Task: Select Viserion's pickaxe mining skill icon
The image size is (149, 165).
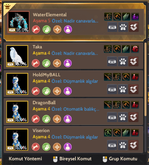Action: coord(108,133)
